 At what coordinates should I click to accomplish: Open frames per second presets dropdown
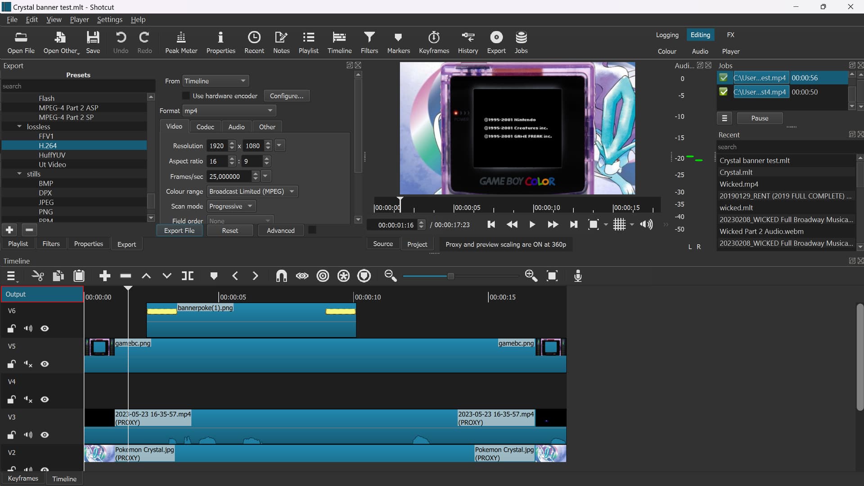coord(265,176)
